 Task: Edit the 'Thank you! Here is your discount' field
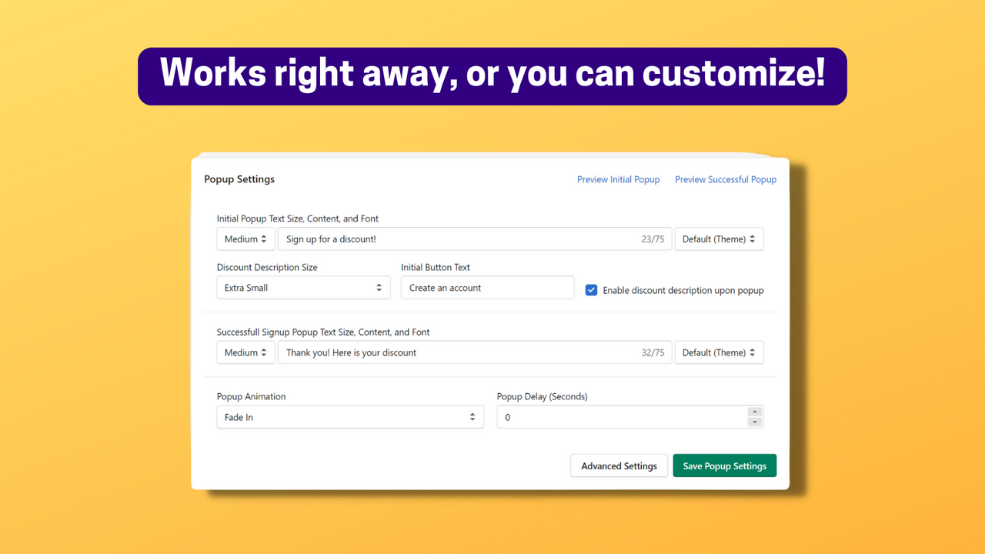click(x=475, y=352)
